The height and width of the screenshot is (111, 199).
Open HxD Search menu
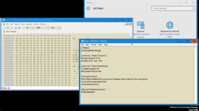(x=17, y=24)
